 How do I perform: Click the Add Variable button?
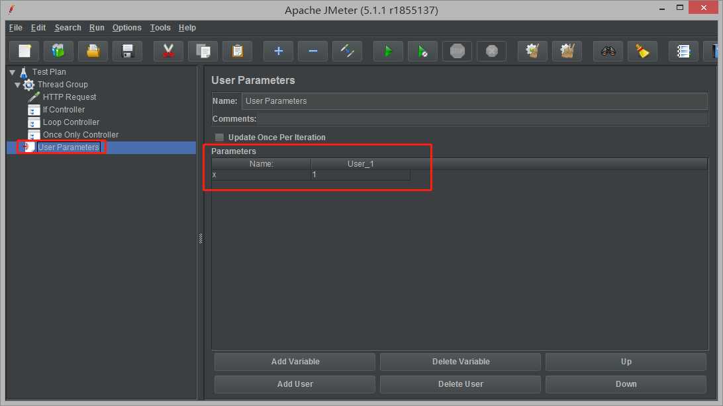click(295, 362)
